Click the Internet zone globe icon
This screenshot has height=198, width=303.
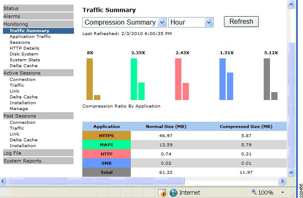pyautogui.click(x=173, y=193)
